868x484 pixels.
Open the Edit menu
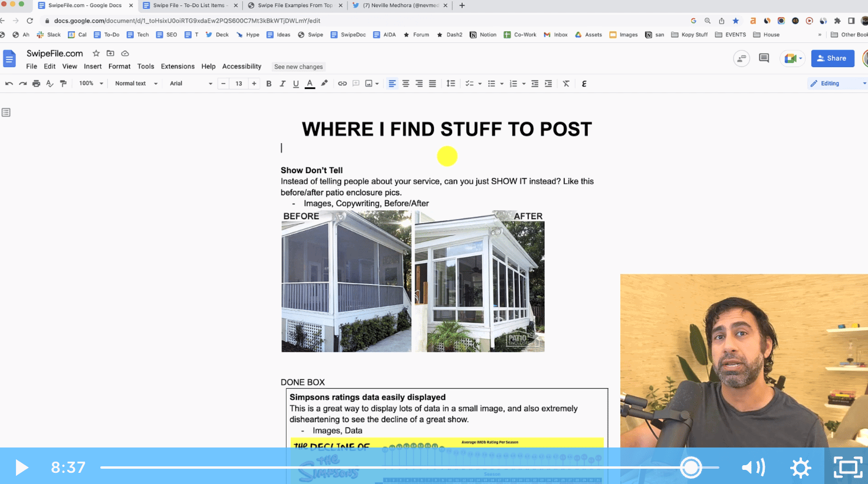[50, 67]
